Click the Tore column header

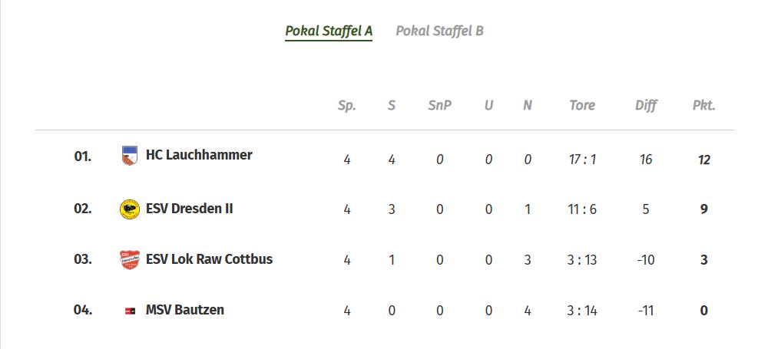tap(582, 105)
